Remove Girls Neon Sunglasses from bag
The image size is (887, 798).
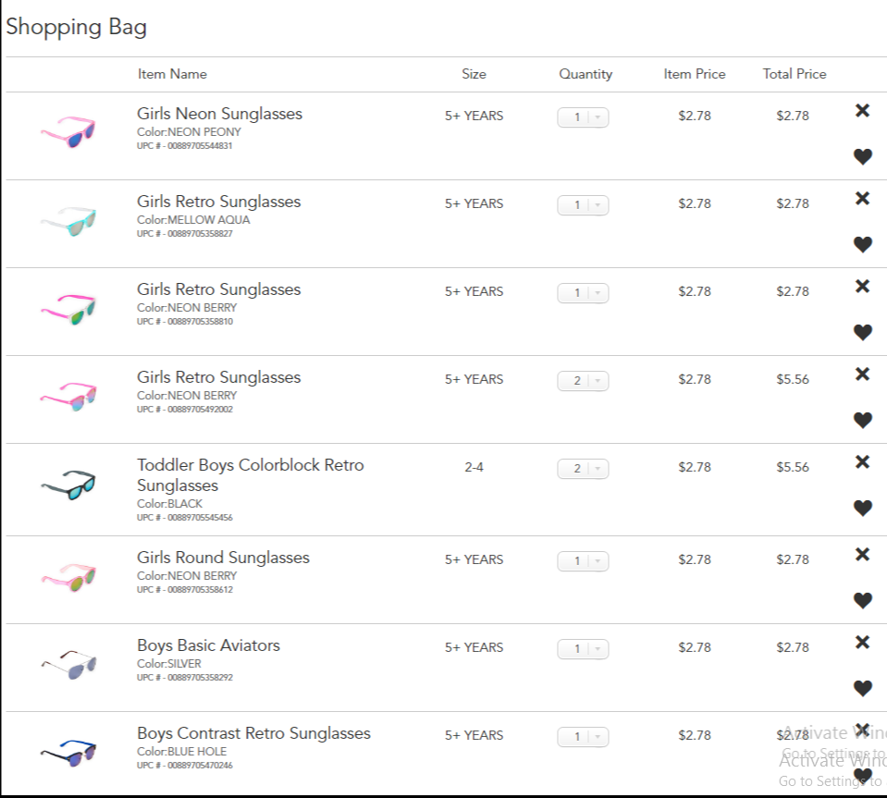coord(862,111)
